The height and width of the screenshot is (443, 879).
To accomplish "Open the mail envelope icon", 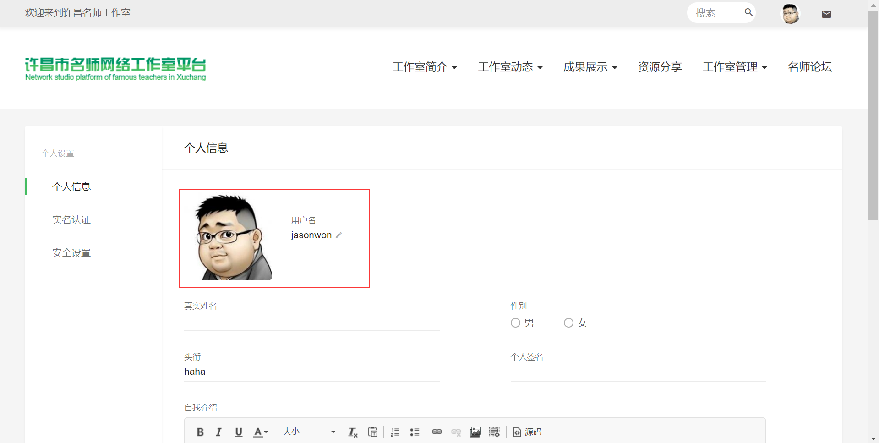I will [x=826, y=14].
